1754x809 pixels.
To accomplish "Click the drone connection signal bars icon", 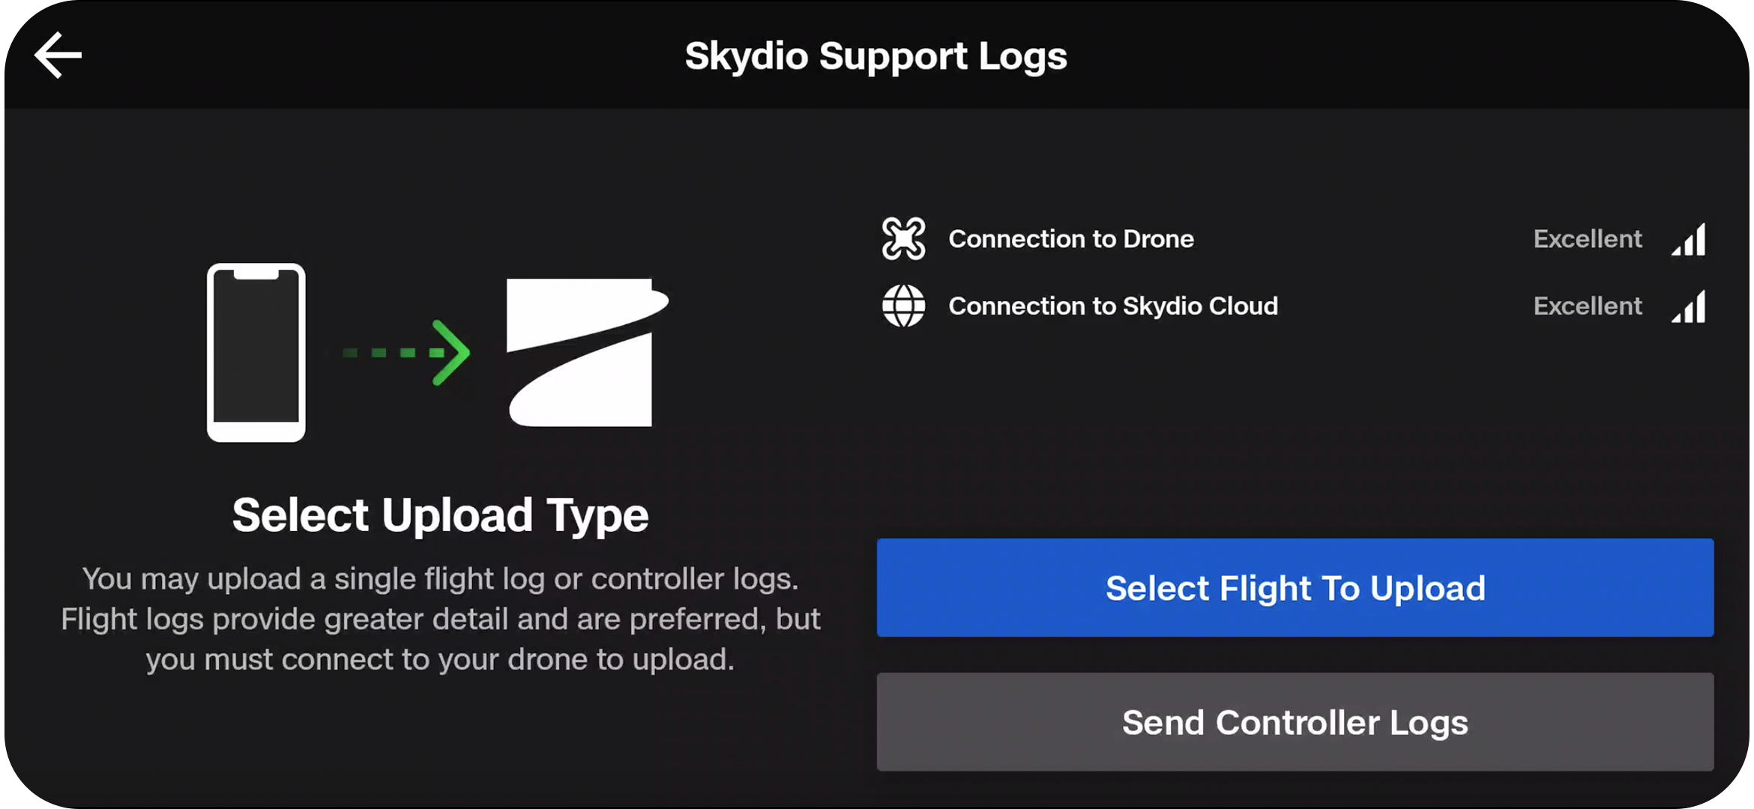I will click(x=1689, y=240).
